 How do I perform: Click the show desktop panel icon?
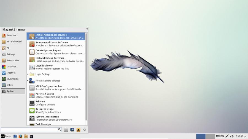point(15,136)
